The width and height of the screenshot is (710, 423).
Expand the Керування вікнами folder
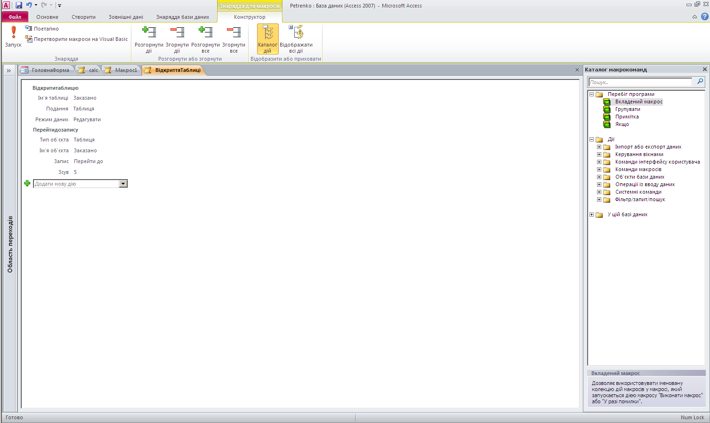[x=599, y=154]
